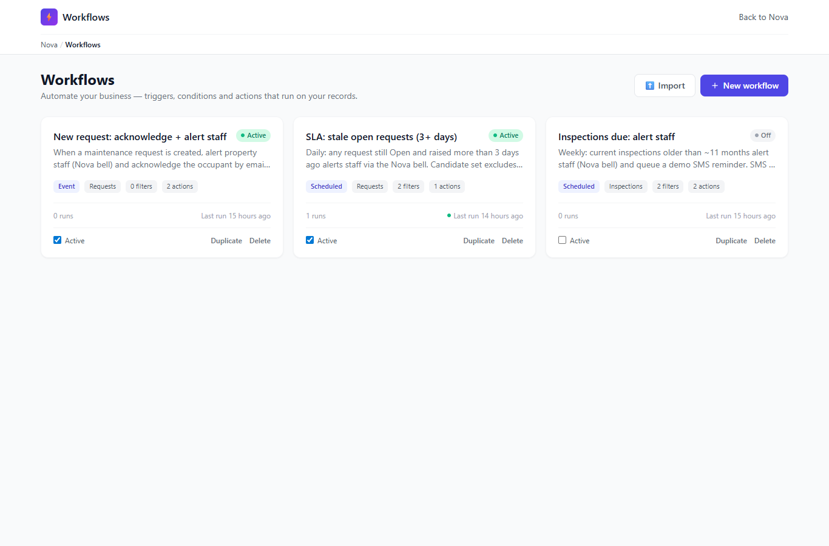
Task: Open workflow titled SLA: stale open requests (3+ days)
Action: click(381, 137)
